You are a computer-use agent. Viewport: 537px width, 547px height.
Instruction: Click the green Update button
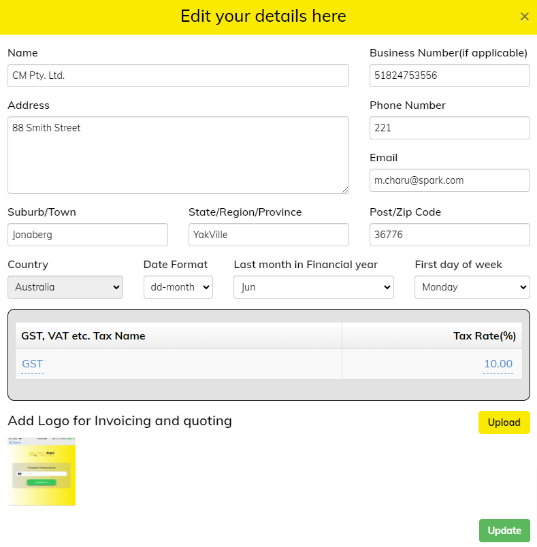(x=504, y=531)
